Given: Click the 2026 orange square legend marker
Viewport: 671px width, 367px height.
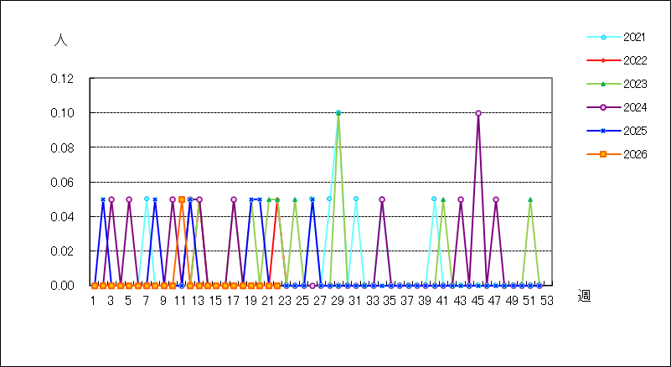Looking at the screenshot, I should (x=603, y=154).
